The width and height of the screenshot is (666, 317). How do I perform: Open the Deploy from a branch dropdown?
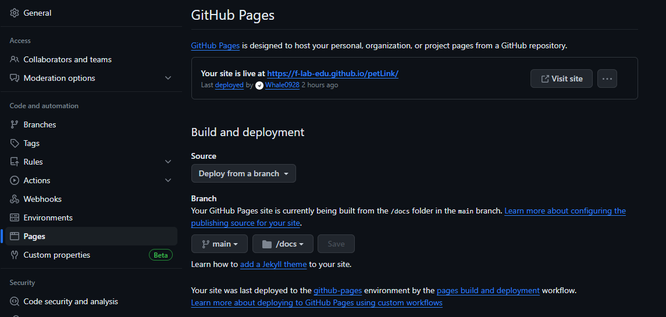(243, 173)
